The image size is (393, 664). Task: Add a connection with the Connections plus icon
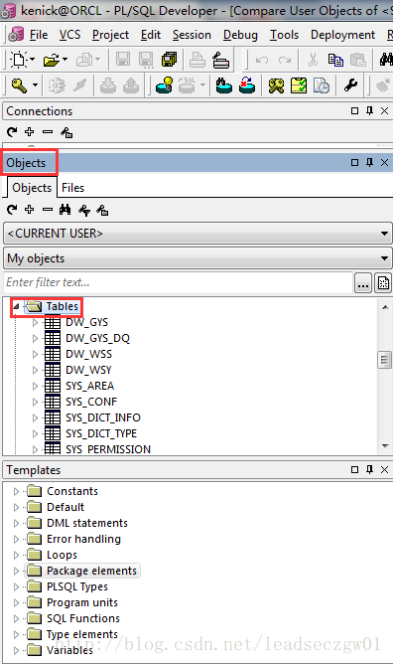click(29, 132)
